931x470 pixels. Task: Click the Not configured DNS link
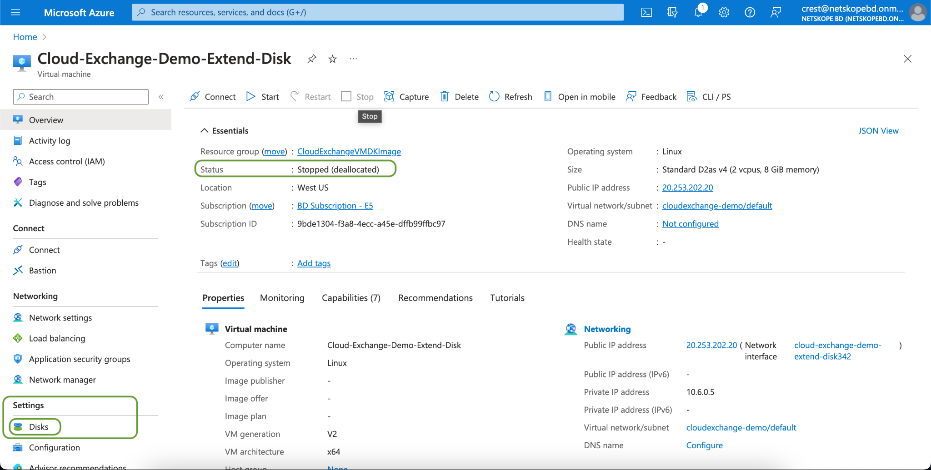(x=691, y=224)
